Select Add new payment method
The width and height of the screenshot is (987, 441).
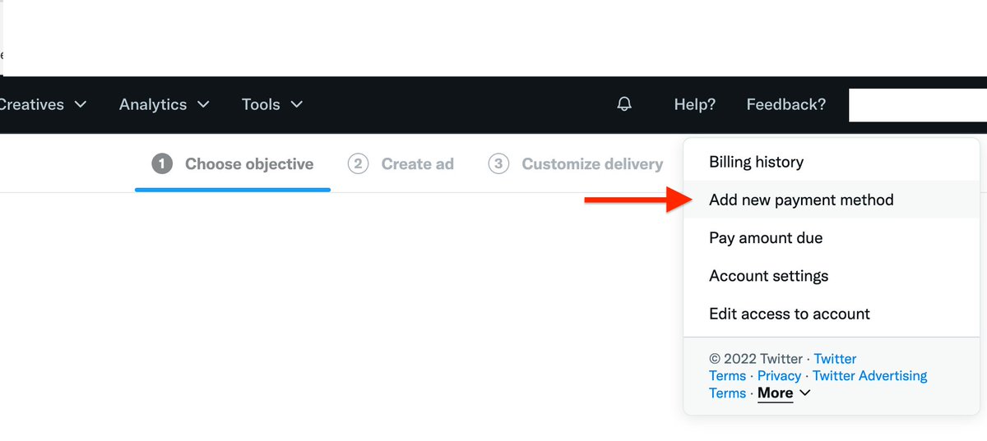832,200
